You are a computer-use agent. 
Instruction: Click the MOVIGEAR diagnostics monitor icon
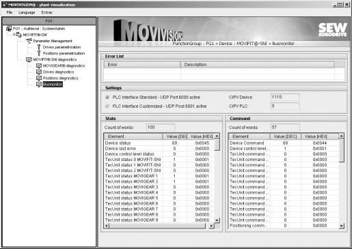pos(39,65)
